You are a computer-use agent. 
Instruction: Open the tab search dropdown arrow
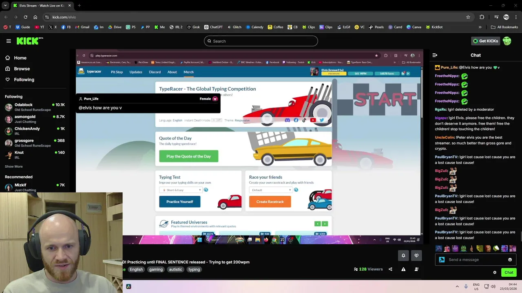[5, 6]
